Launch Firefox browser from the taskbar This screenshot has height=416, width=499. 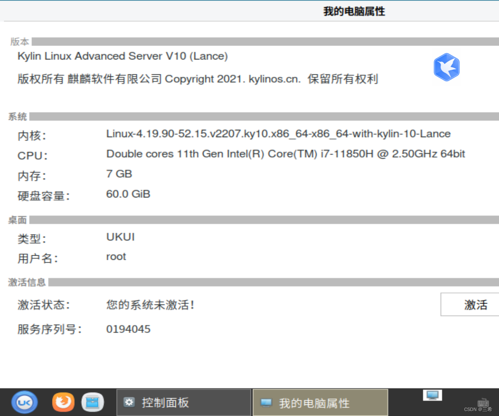(x=63, y=402)
